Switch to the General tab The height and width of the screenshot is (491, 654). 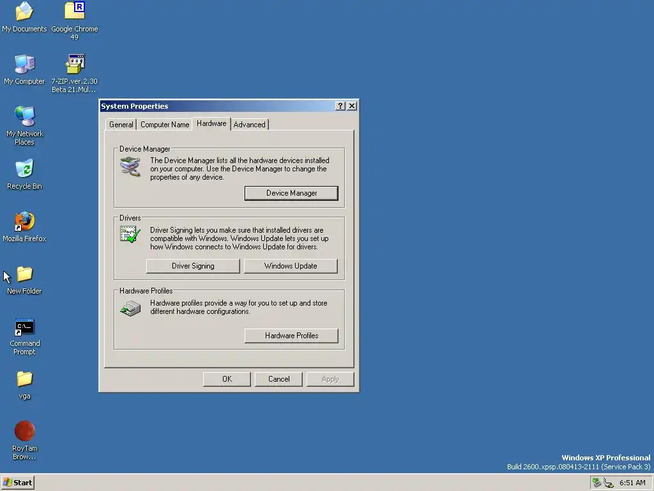pyautogui.click(x=121, y=125)
